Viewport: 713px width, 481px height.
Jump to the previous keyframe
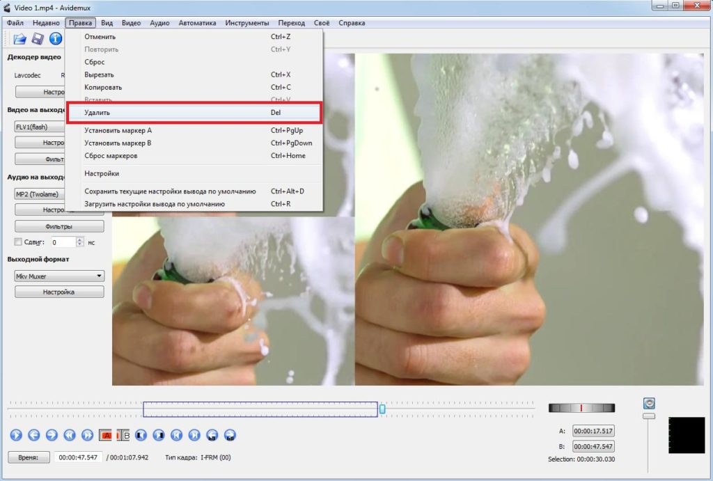coord(69,435)
